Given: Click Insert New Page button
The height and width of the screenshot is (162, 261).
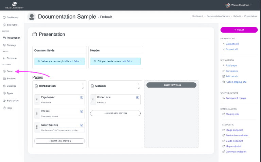Looking at the screenshot, I should pos(171,85).
